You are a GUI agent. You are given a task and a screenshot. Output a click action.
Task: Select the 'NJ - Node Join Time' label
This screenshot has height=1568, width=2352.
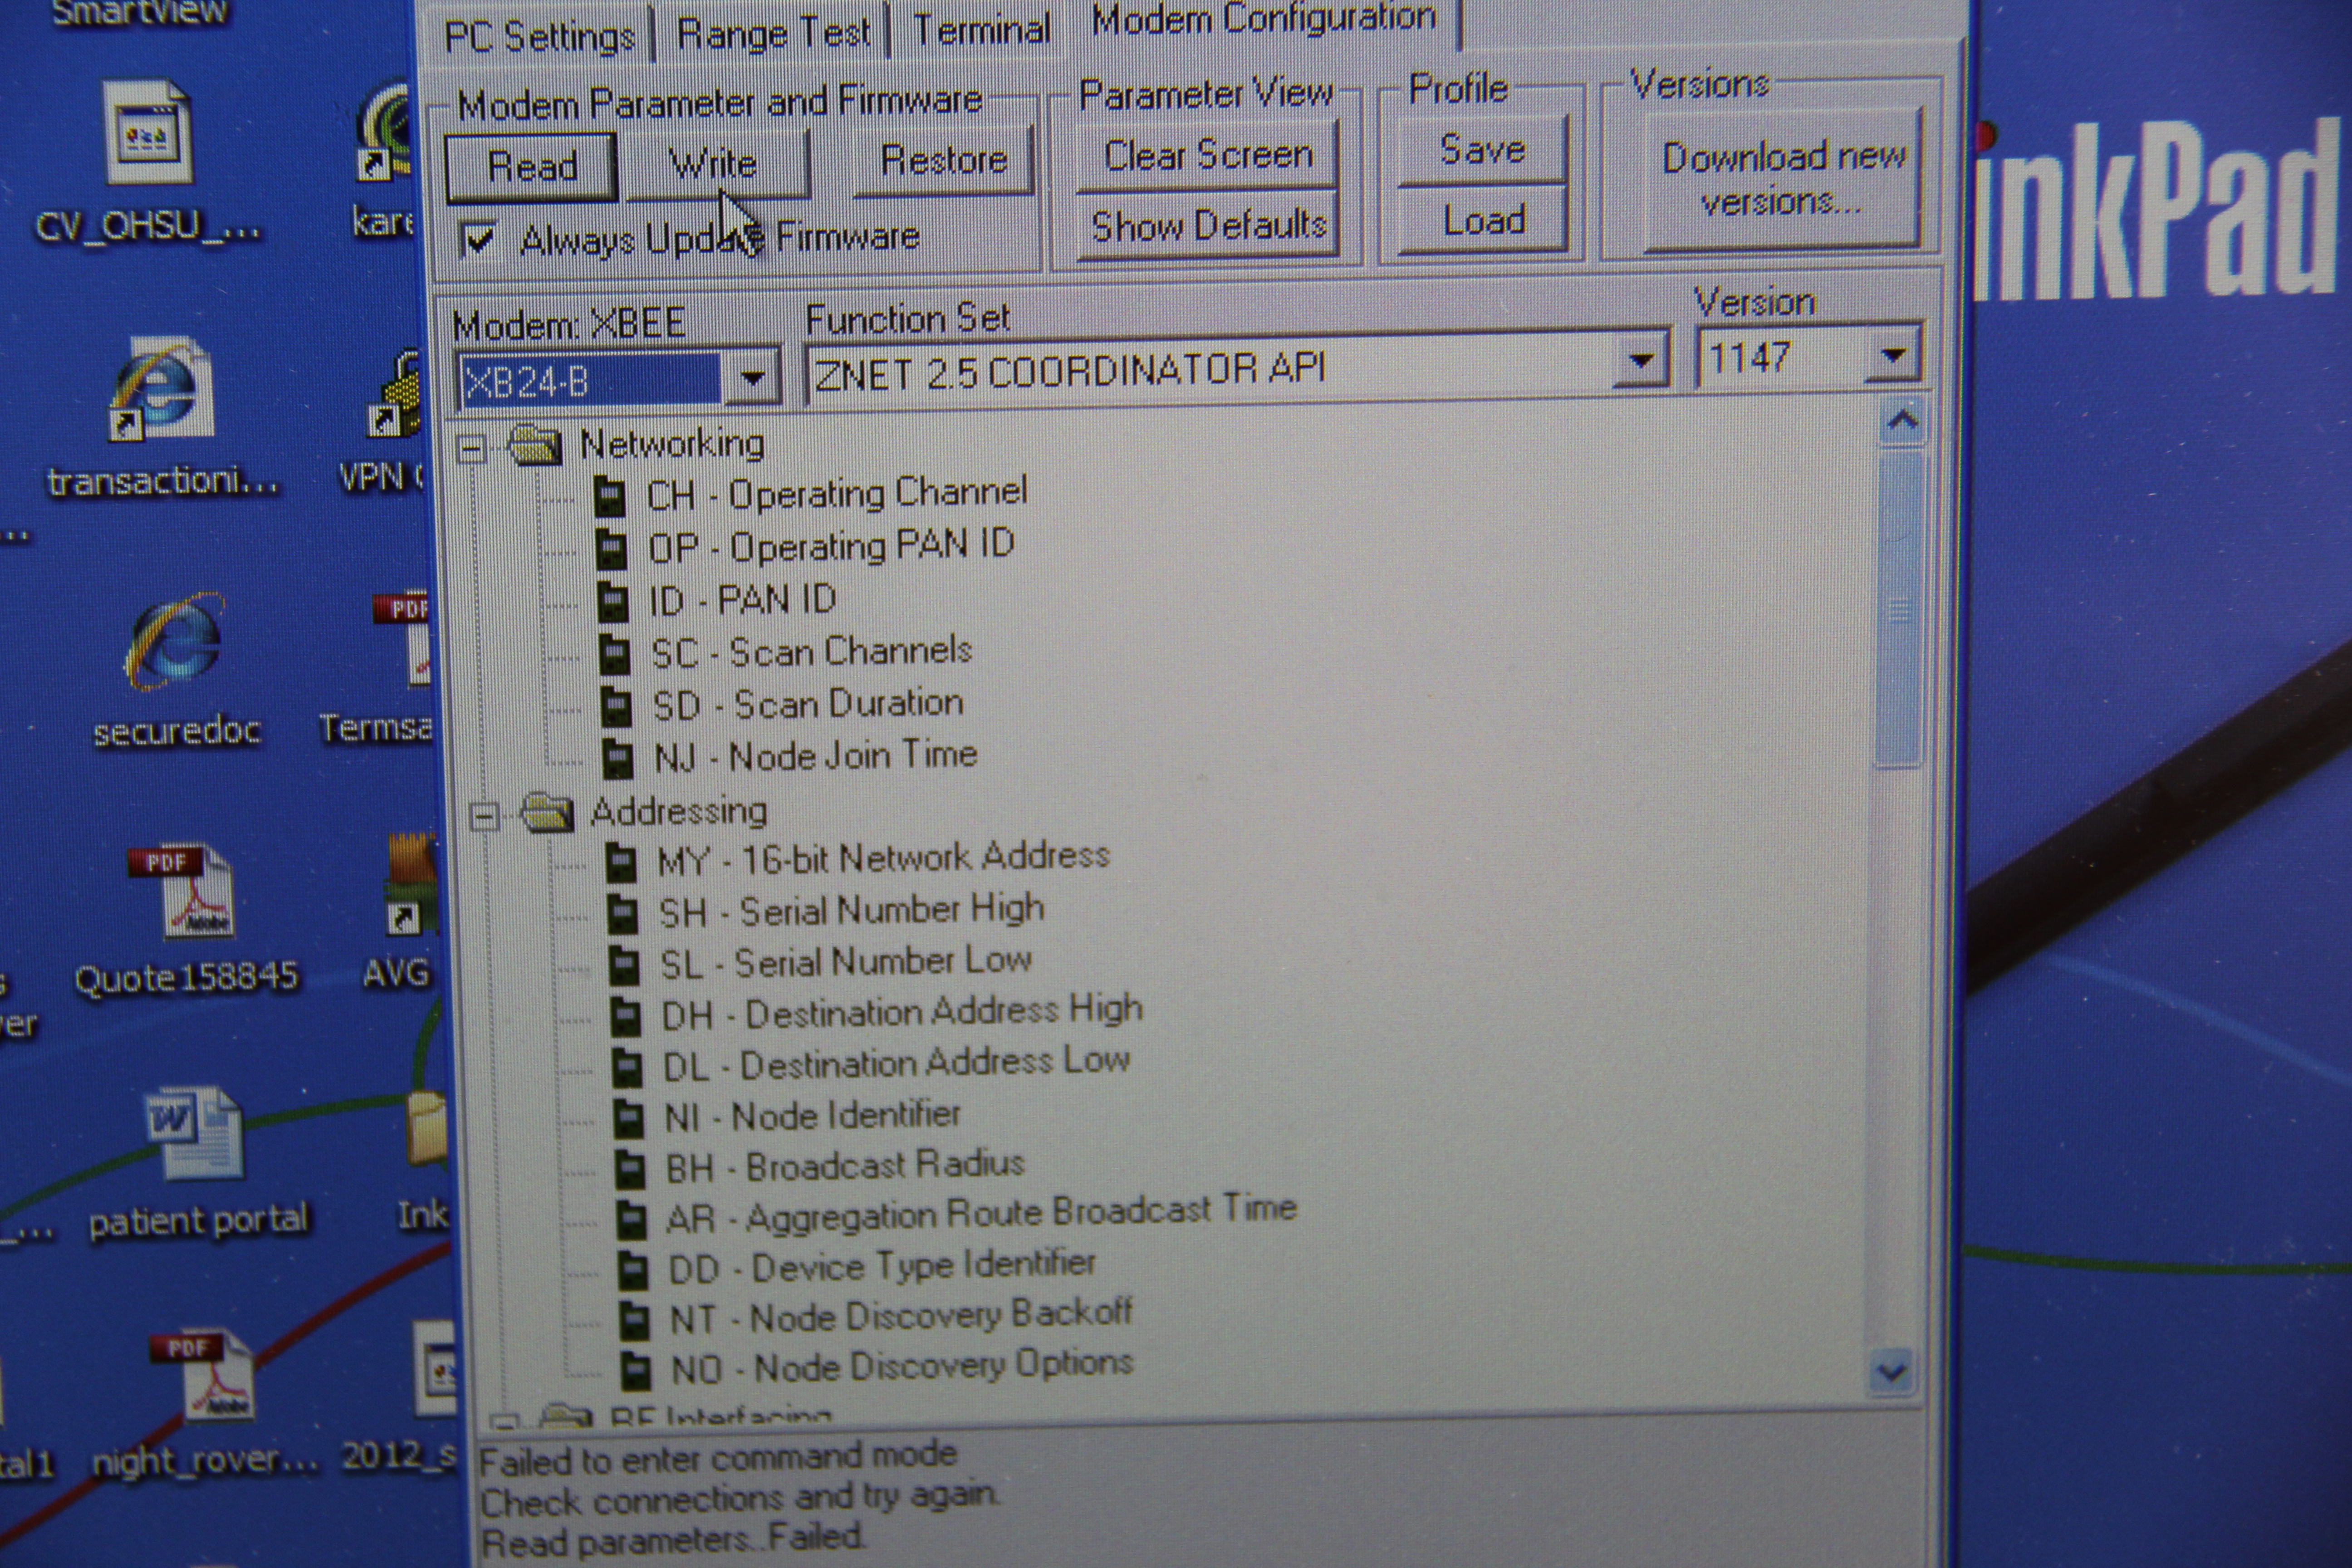(816, 756)
